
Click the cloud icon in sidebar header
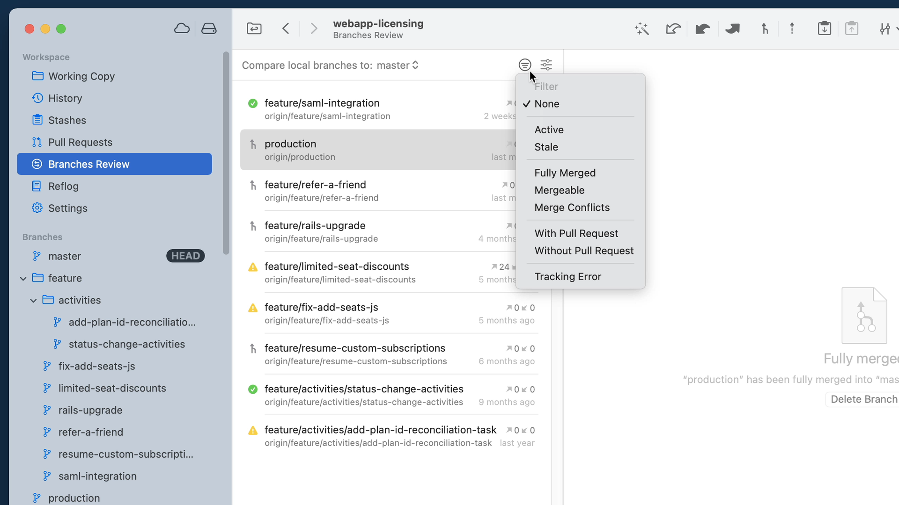coord(182,29)
